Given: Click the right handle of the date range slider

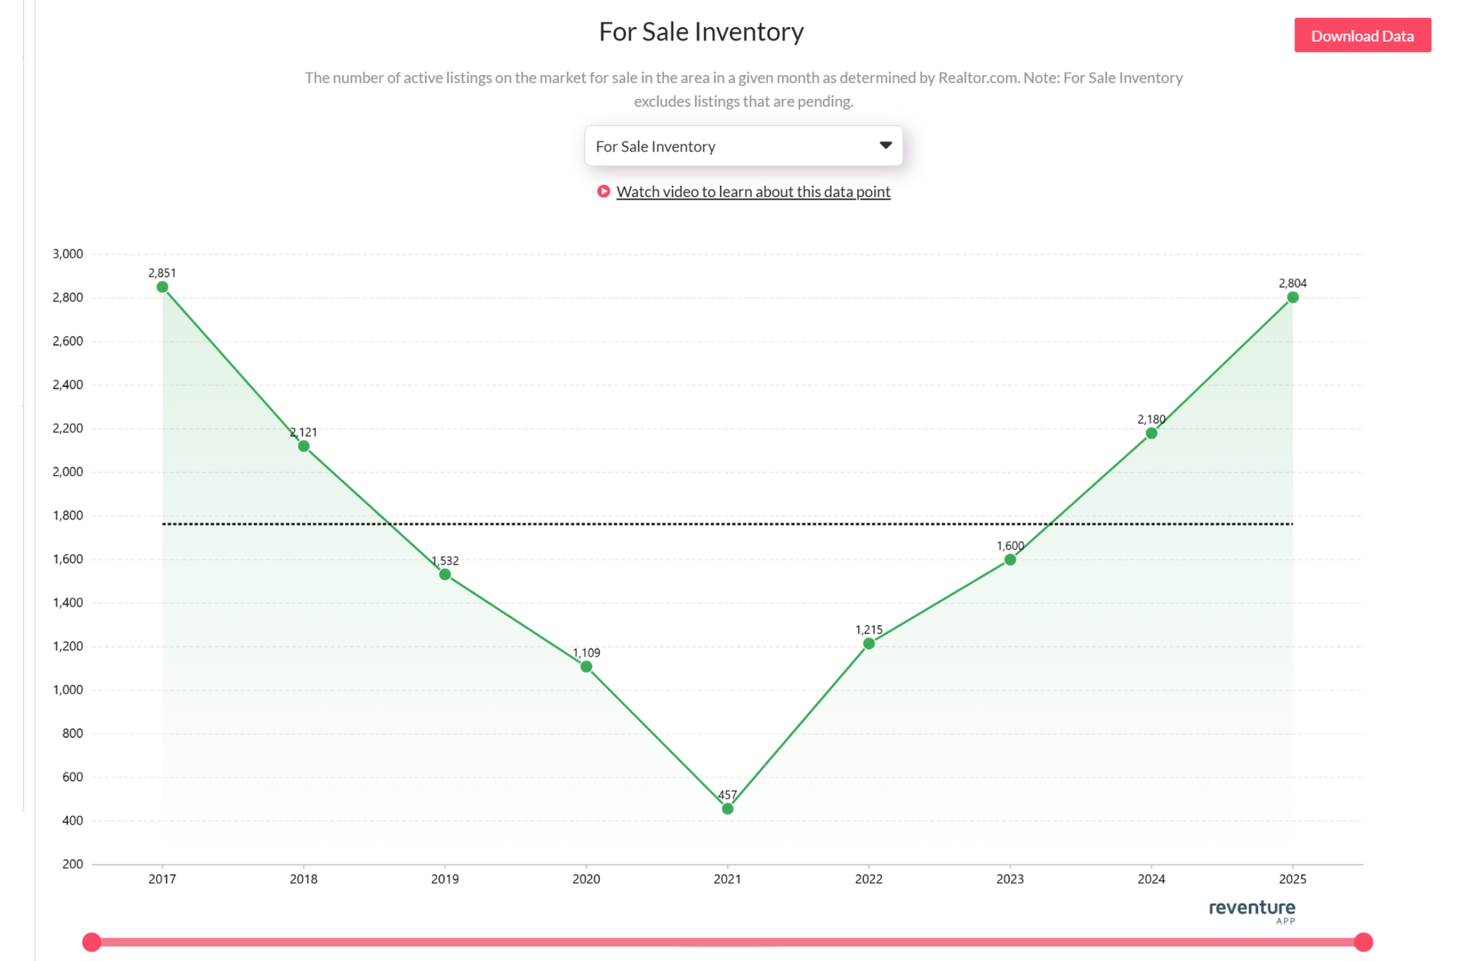Looking at the screenshot, I should click(1365, 941).
